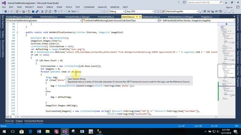Viewport: 241px width, 135px height.
Task: Open the Document Outline side panel
Action: pos(3,48)
